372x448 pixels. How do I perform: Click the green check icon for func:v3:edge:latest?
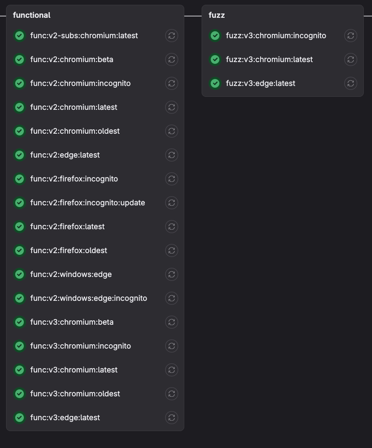click(19, 418)
